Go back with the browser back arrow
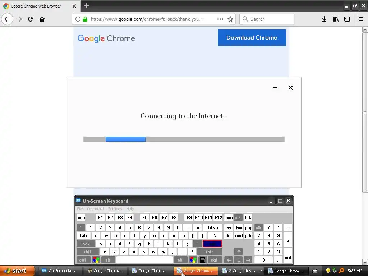 [x=7, y=19]
